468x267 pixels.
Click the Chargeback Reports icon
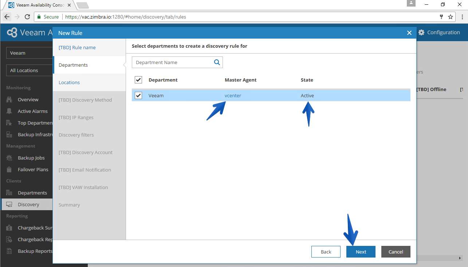click(9, 239)
